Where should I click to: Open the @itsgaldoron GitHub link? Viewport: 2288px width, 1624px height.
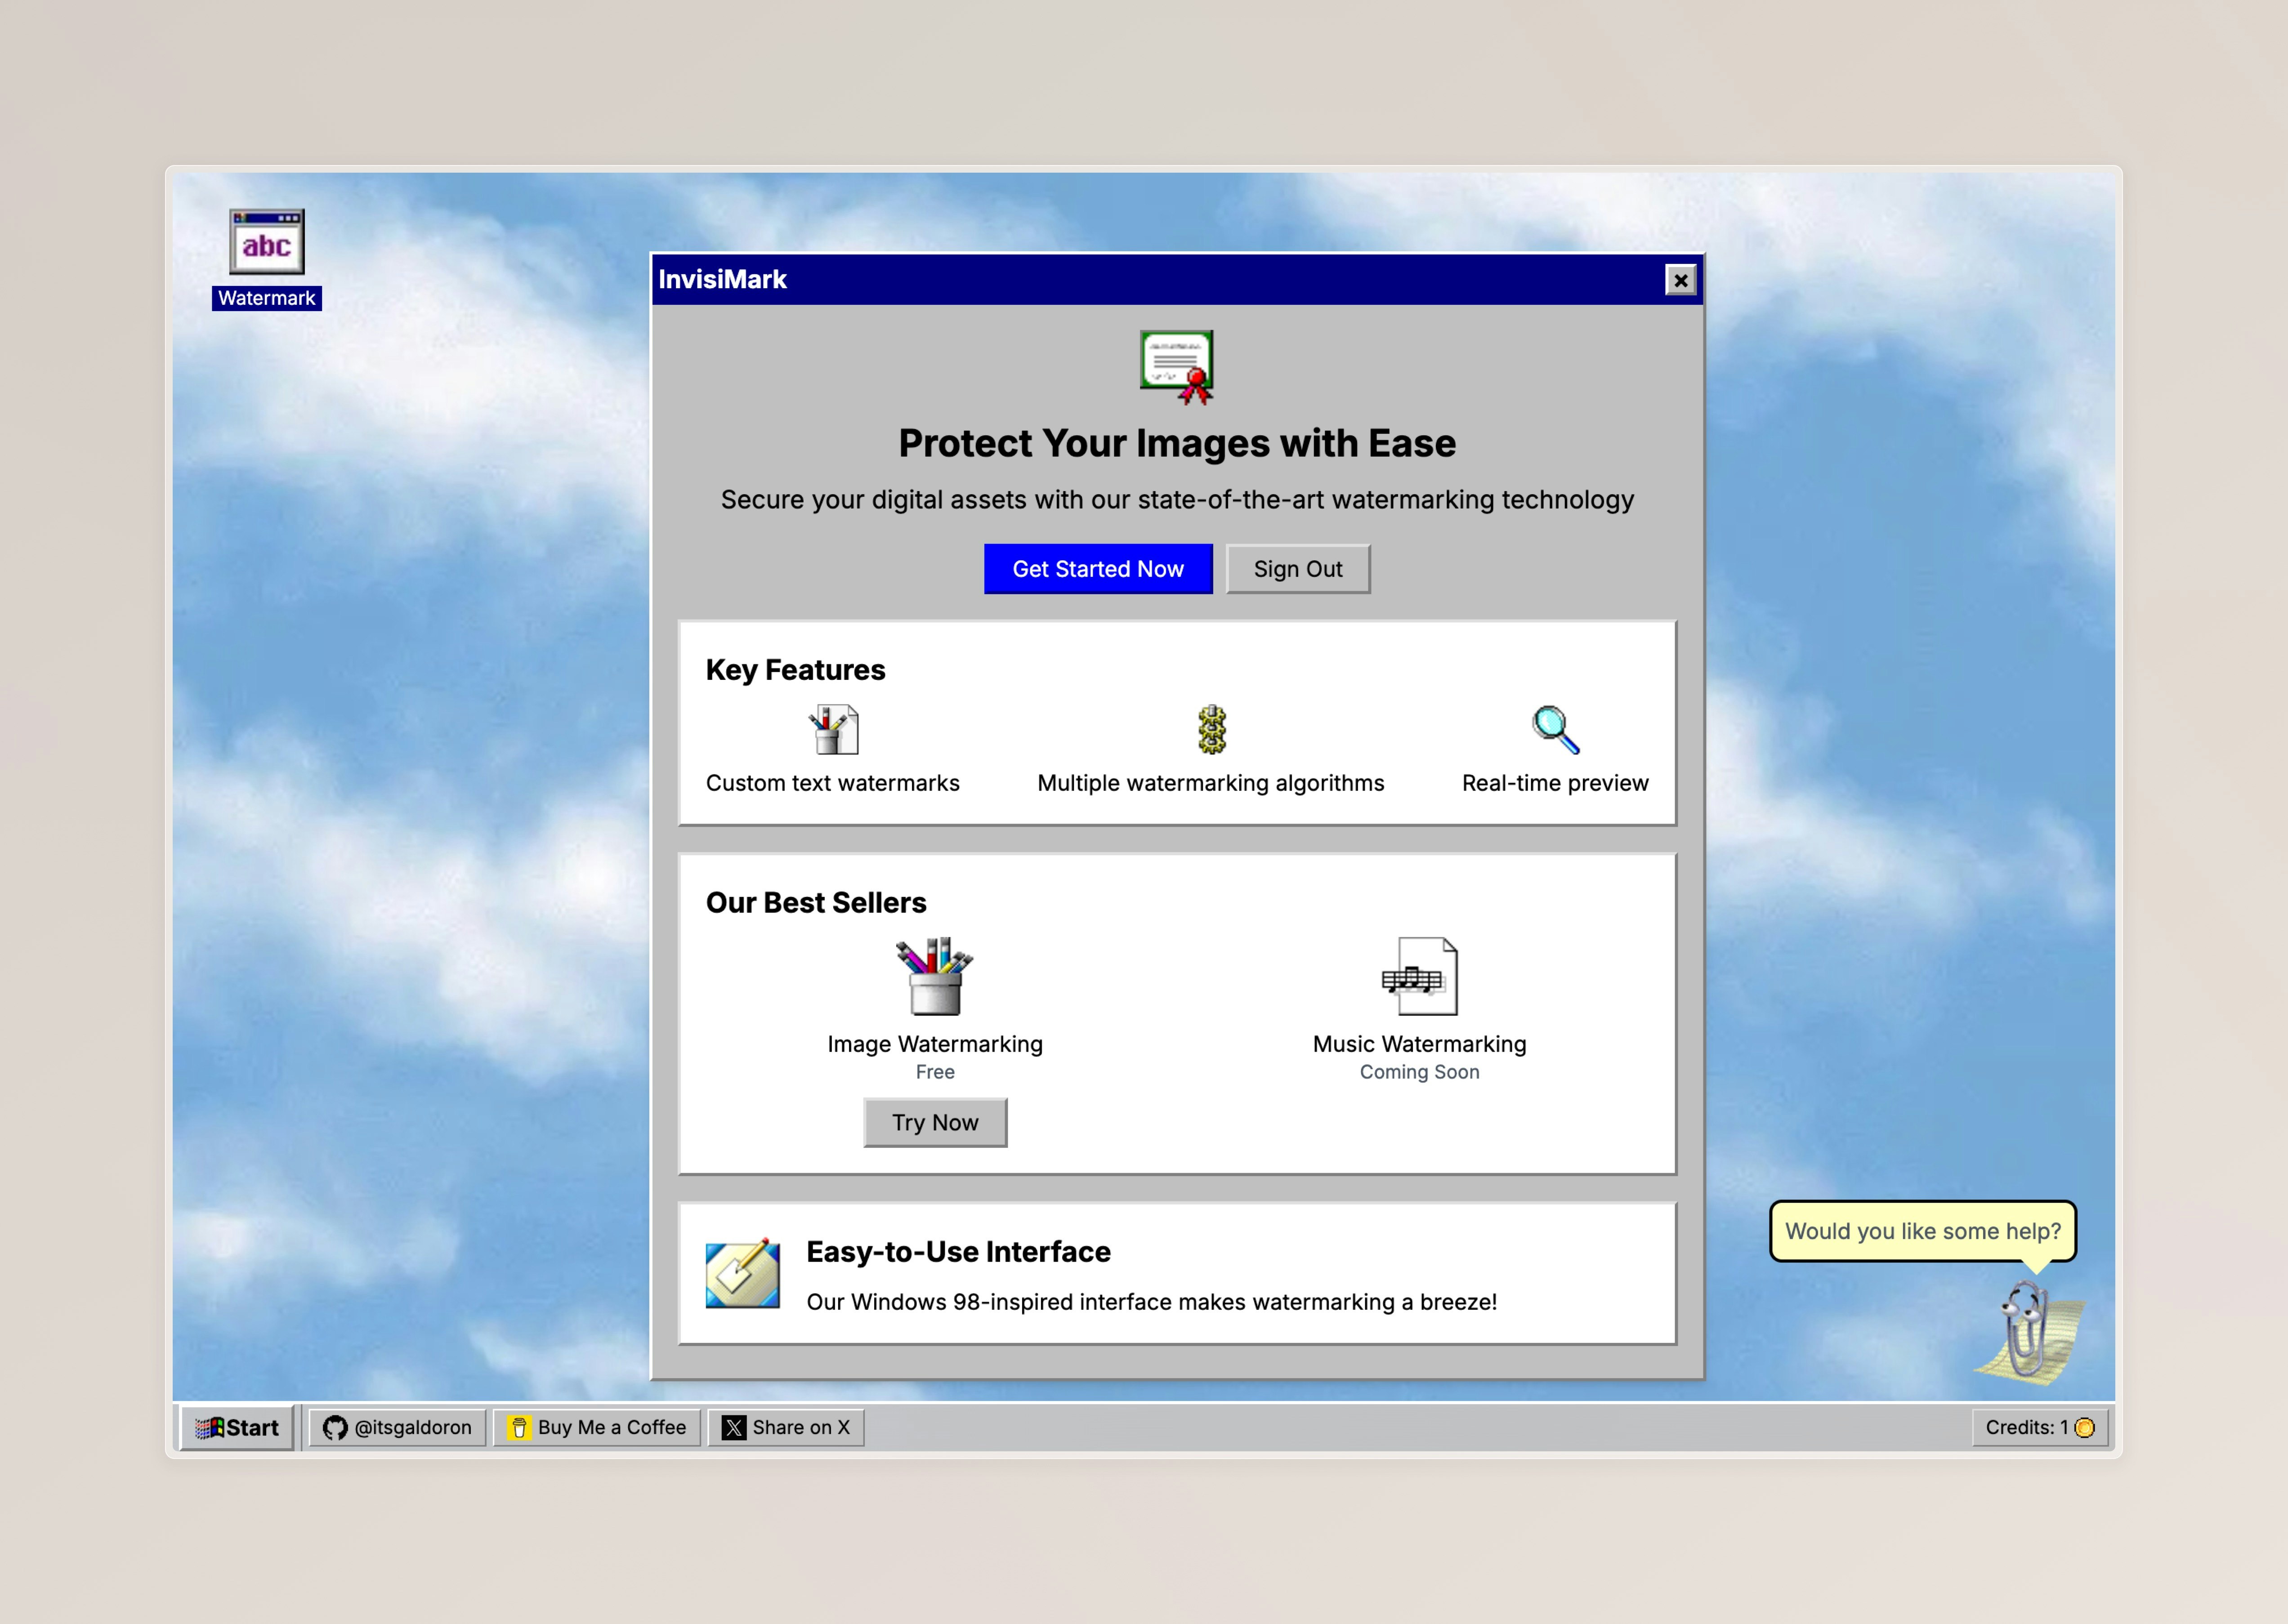tap(397, 1428)
